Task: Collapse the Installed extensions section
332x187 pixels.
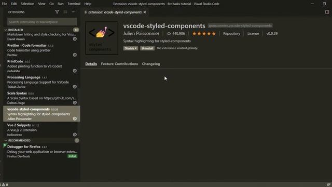Action: click(x=6, y=30)
